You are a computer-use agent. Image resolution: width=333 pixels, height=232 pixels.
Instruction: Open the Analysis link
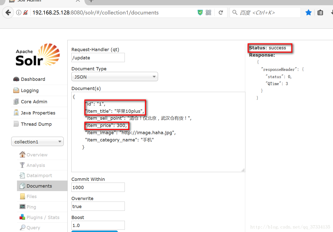36,165
